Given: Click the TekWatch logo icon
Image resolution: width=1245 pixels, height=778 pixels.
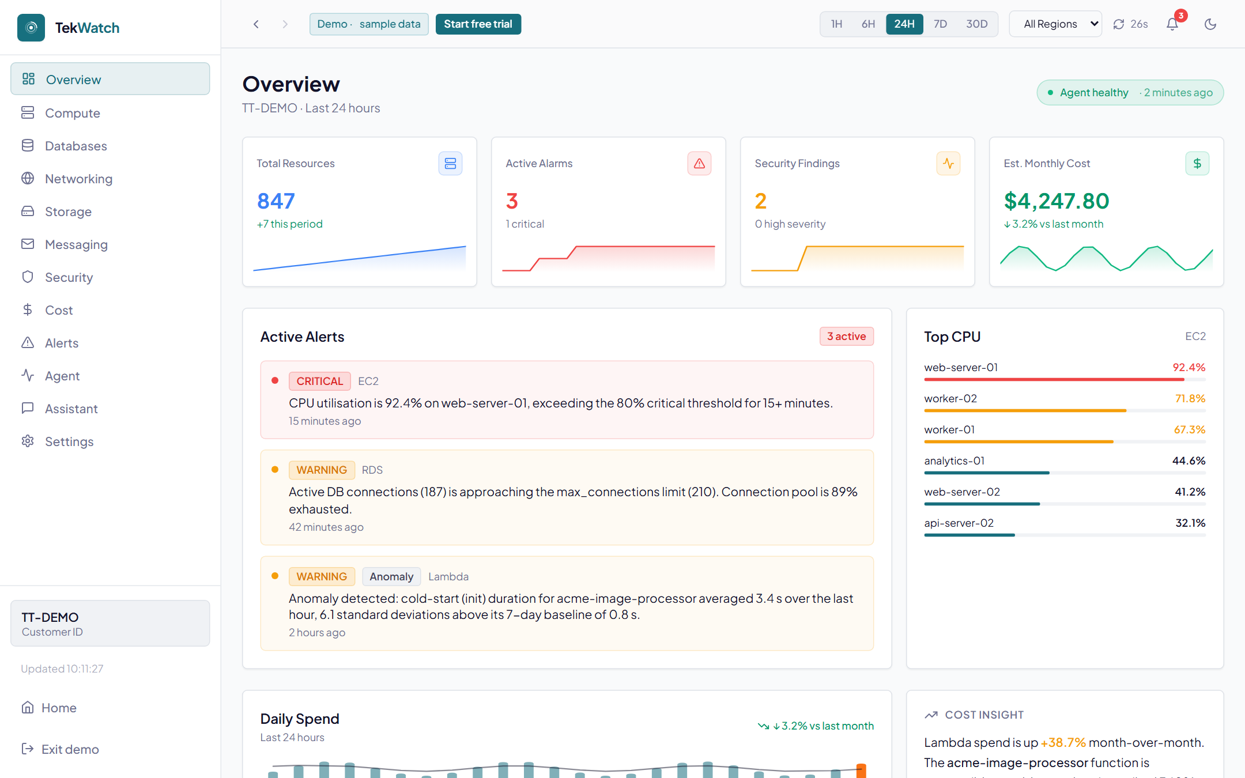Looking at the screenshot, I should click(x=31, y=28).
